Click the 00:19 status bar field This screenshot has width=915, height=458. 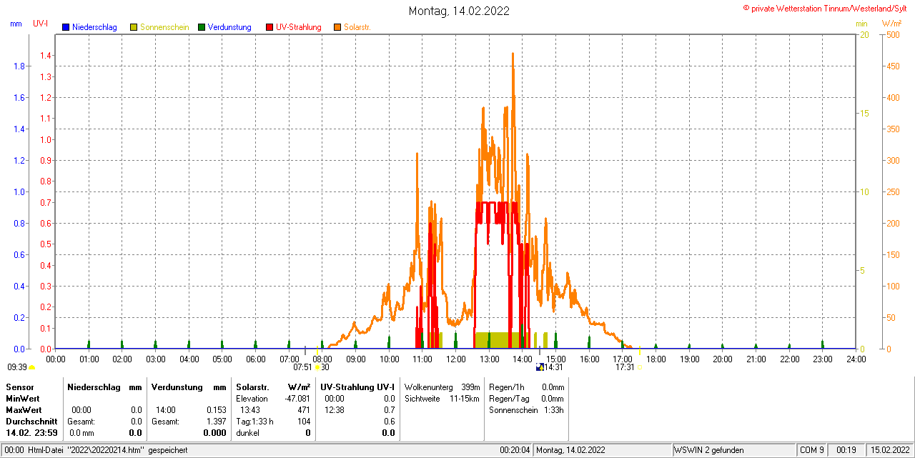coord(846,450)
